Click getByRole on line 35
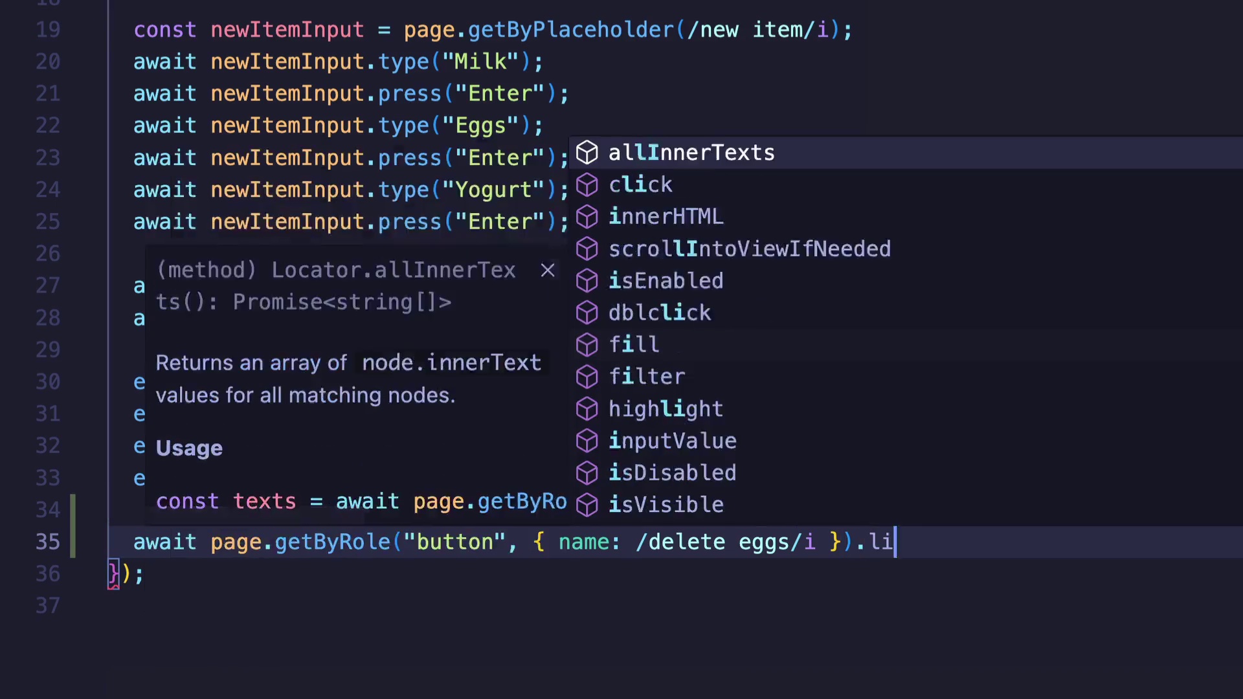1243x699 pixels. click(x=333, y=542)
